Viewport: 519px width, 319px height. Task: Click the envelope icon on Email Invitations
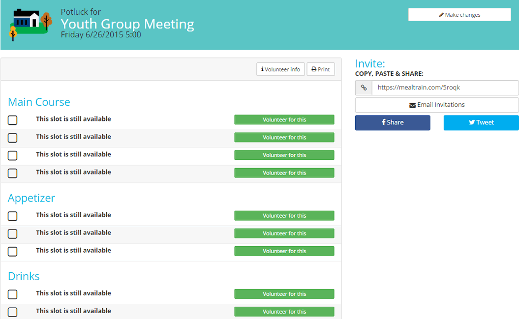pos(412,105)
